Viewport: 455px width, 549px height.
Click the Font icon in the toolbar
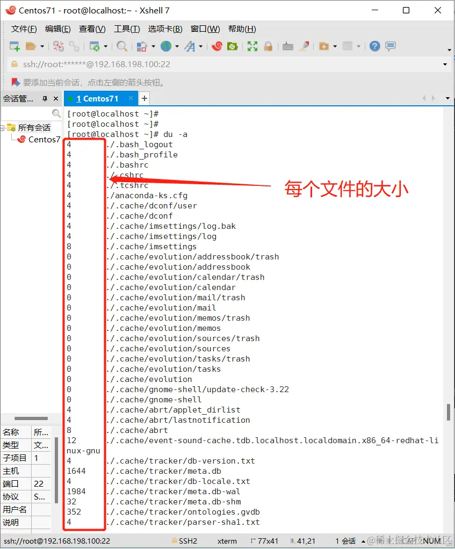[190, 46]
